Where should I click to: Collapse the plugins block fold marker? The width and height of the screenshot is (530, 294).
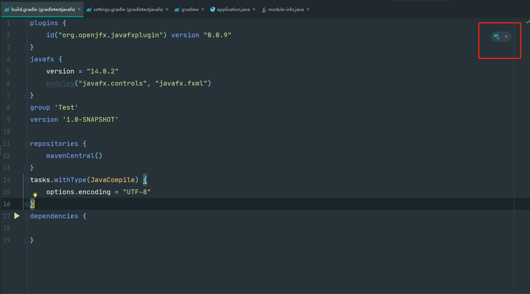click(27, 23)
